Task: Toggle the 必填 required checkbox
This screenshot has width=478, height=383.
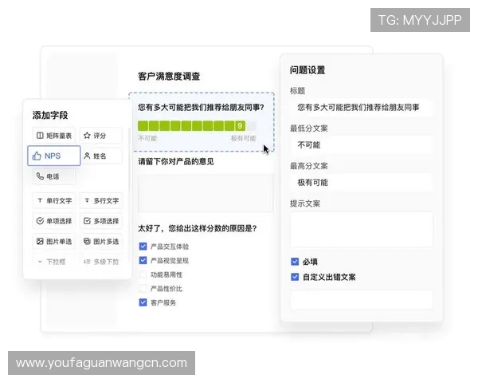Action: coord(295,262)
